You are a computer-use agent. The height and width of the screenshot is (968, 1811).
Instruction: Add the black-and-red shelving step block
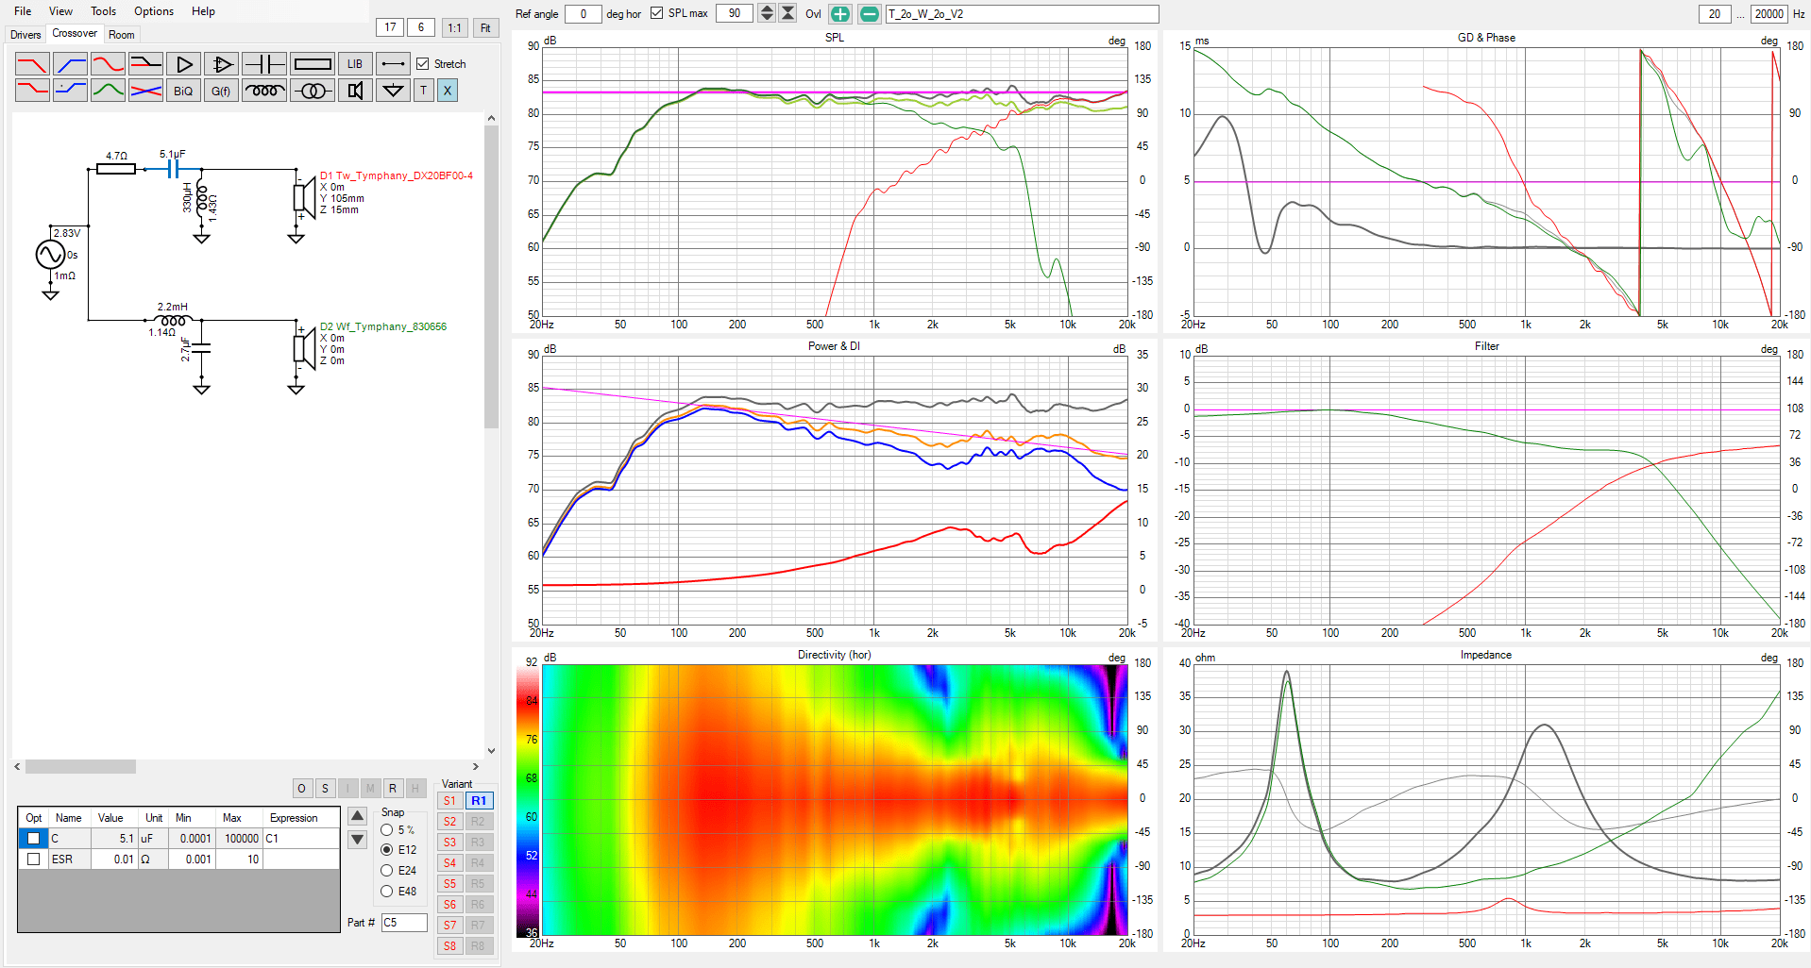coord(145,64)
